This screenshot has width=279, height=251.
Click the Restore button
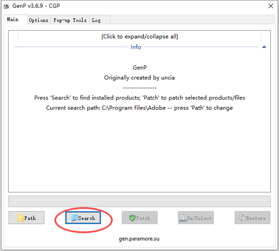coord(252,217)
